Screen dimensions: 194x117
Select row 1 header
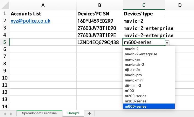click(x=5, y=13)
